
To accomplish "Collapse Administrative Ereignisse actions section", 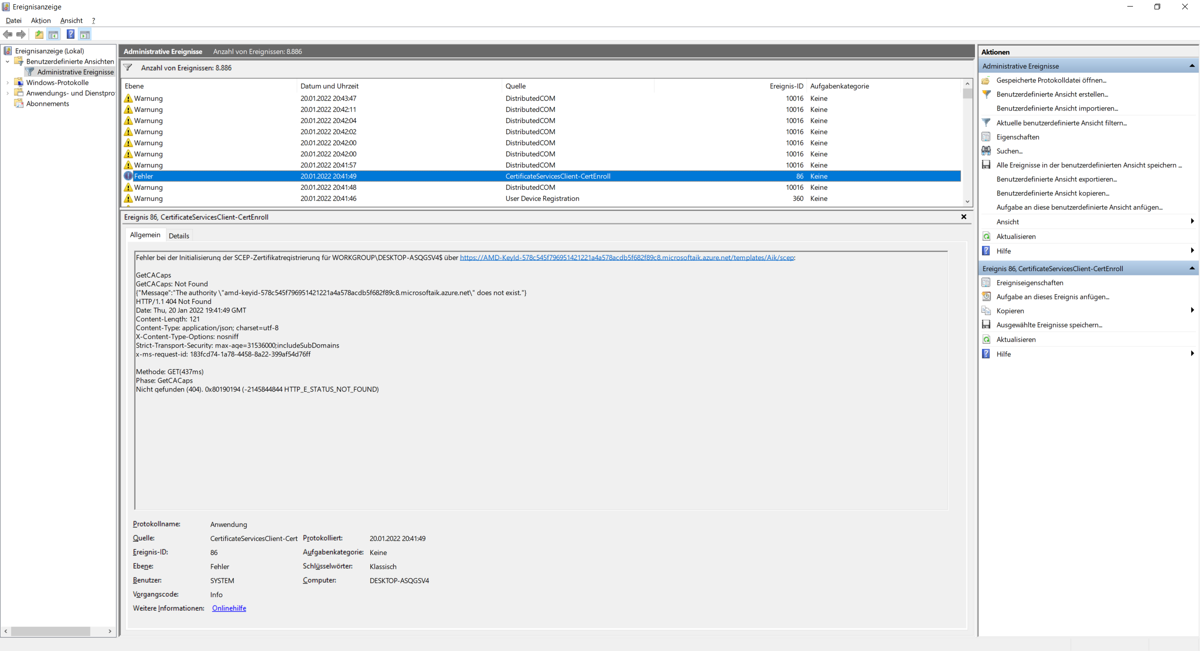I will 1192,66.
